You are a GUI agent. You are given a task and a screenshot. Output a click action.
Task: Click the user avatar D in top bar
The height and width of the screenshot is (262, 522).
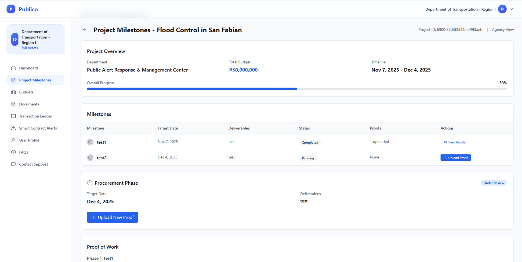click(x=502, y=9)
